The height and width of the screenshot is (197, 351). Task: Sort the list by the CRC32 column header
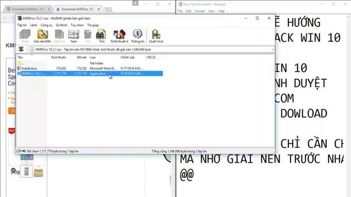point(151,57)
